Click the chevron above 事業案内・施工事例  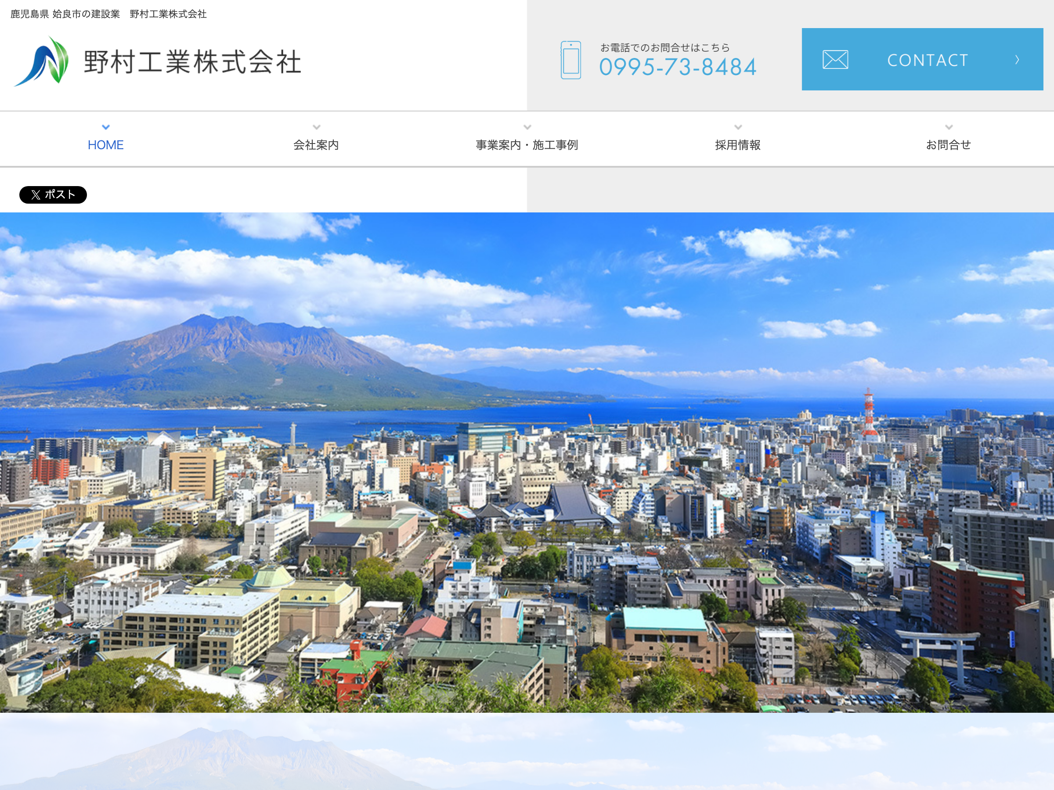pyautogui.click(x=527, y=127)
